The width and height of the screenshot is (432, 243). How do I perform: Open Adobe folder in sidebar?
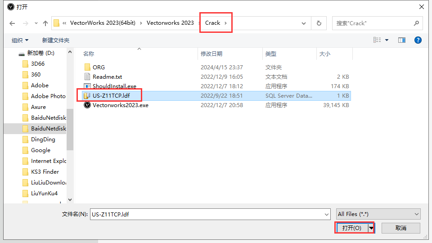40,85
